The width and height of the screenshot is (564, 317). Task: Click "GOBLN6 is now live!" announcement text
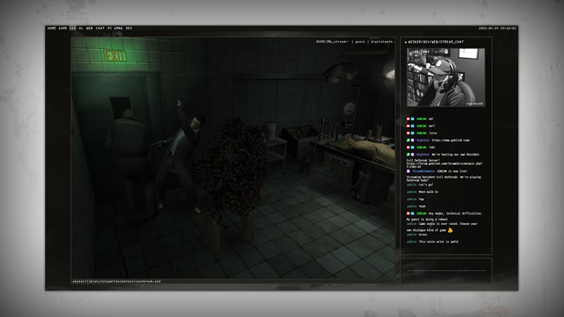452,171
